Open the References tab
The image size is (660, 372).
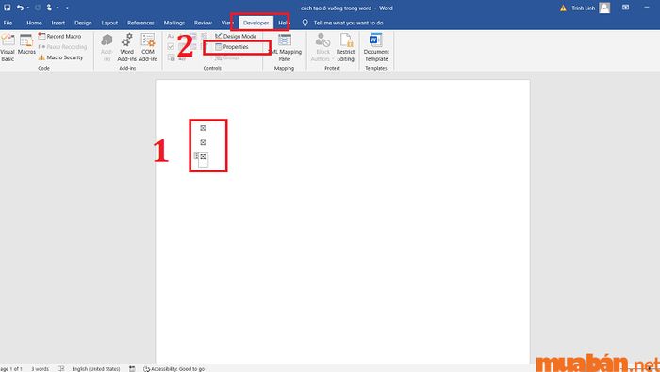coord(140,23)
